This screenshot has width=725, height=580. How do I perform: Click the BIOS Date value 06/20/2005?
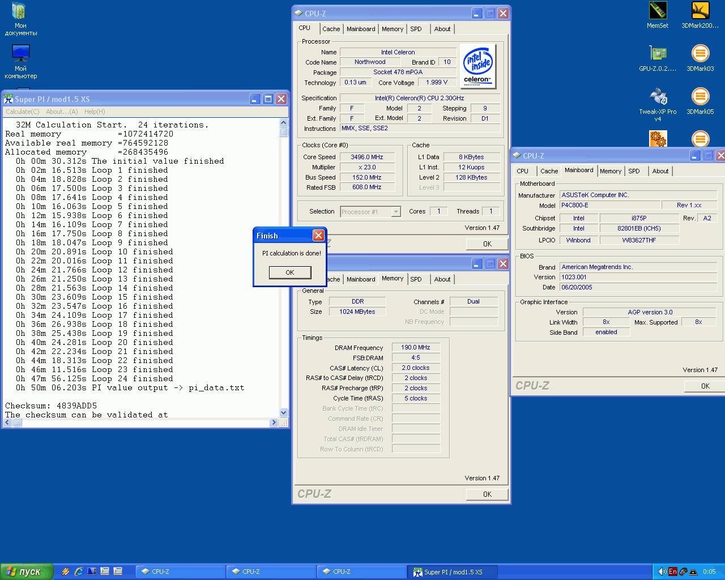coord(638,288)
